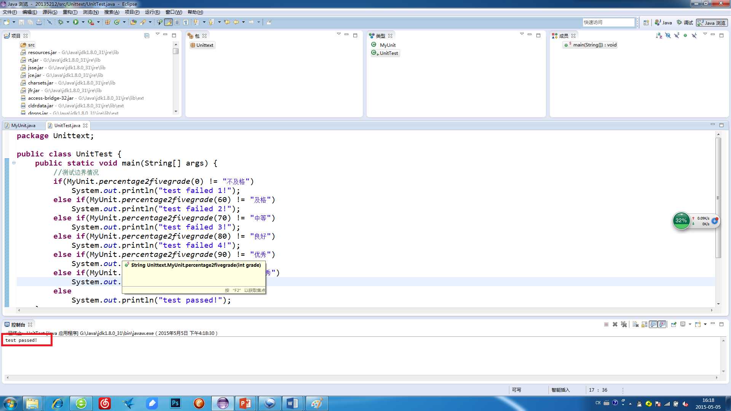
Task: Toggle Hide Fields in members panel
Action: tap(668, 35)
